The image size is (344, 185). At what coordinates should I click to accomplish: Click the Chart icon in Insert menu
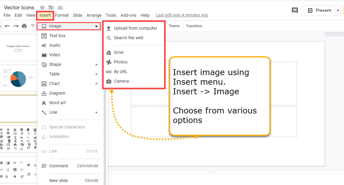tap(44, 84)
